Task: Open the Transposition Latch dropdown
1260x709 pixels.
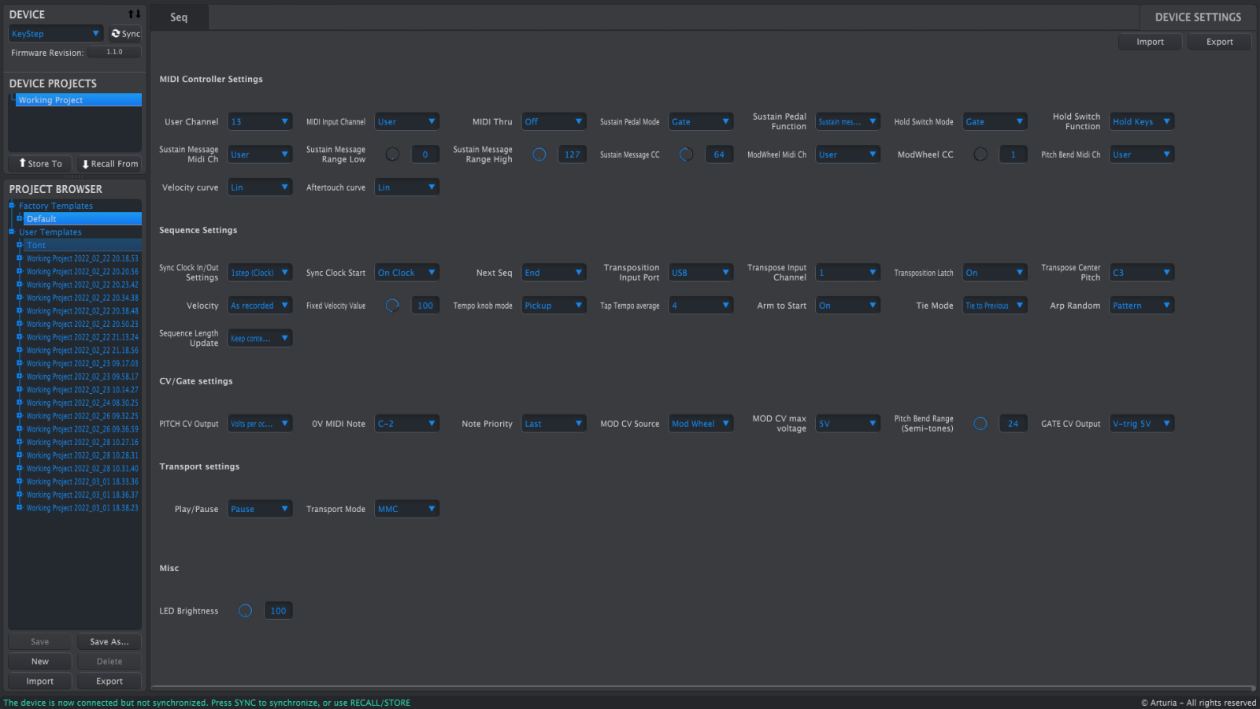Action: tap(995, 273)
